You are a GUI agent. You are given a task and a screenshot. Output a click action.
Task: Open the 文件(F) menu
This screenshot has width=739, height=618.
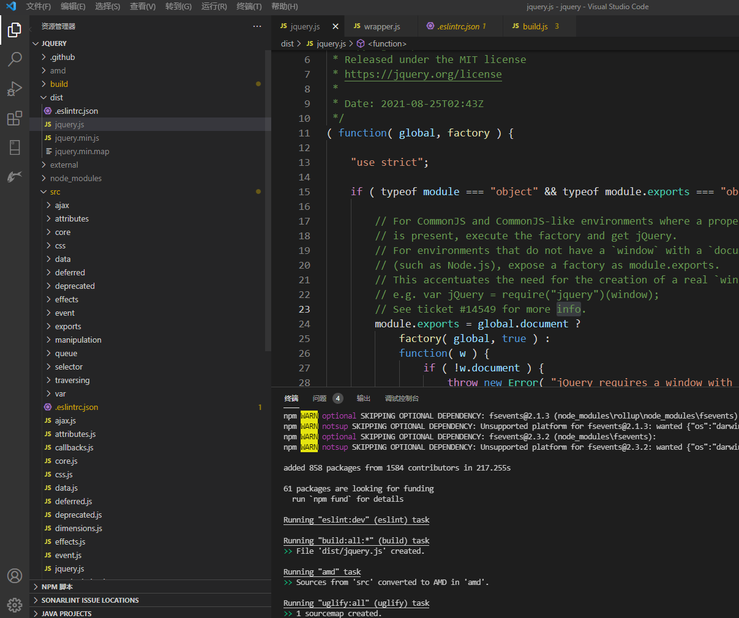(39, 7)
